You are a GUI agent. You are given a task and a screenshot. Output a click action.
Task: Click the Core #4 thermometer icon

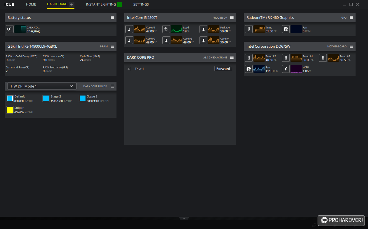[x=203, y=40]
